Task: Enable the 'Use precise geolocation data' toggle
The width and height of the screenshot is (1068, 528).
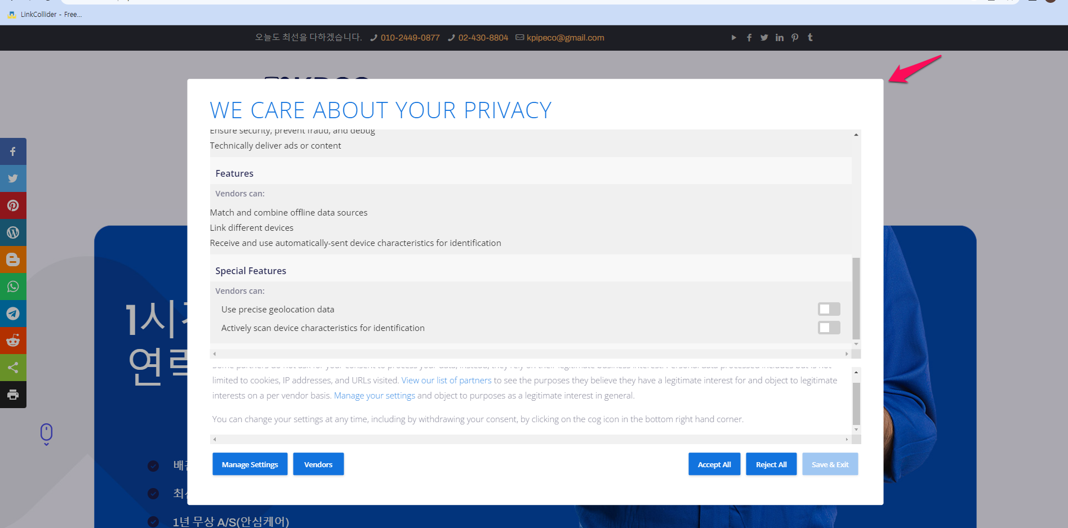Action: [x=829, y=308]
